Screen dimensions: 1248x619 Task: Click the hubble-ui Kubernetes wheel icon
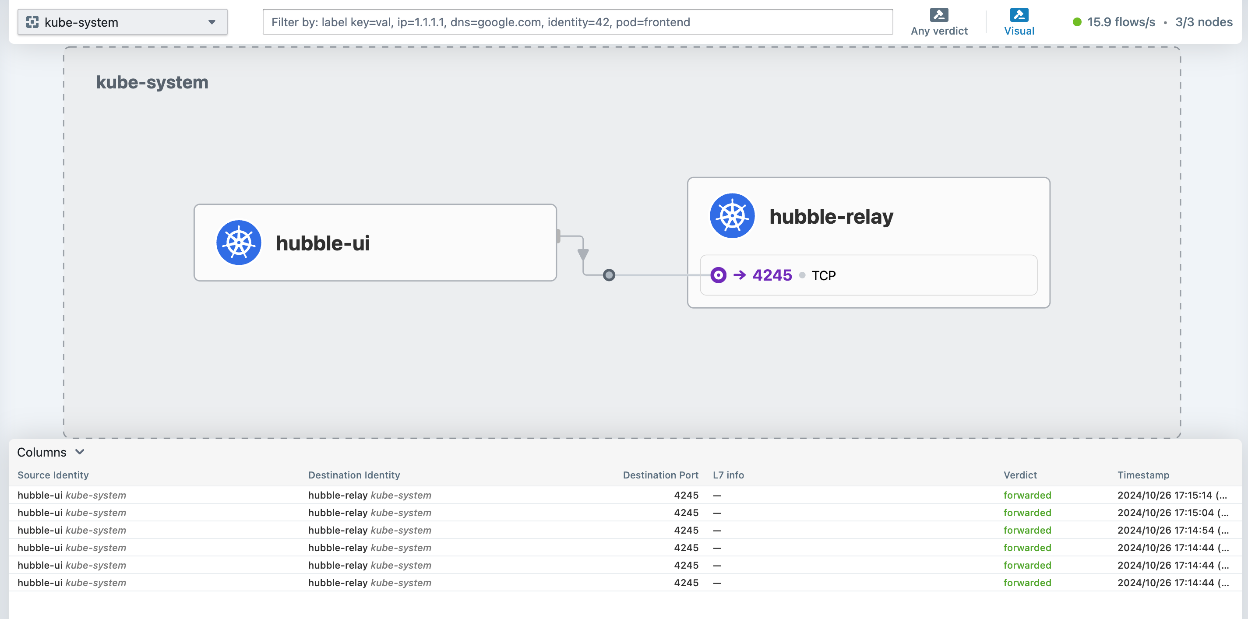point(238,243)
